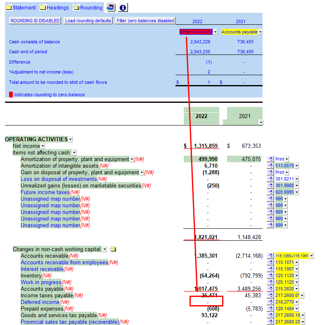
Task: Click mouse icon on Provincial sales tax payable row
Action: click(x=270, y=322)
